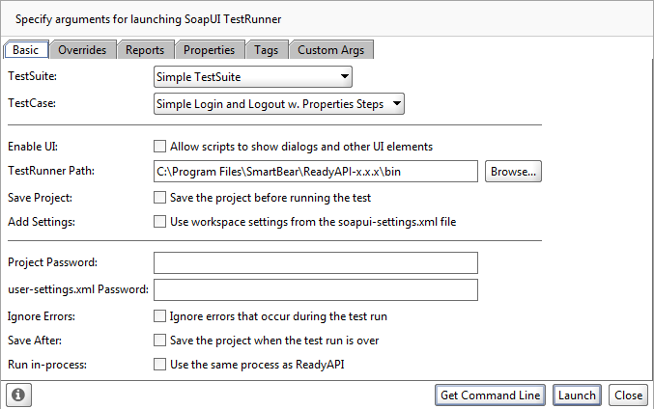The width and height of the screenshot is (654, 409).
Task: Expand the TestCase dropdown list
Action: pyautogui.click(x=278, y=104)
